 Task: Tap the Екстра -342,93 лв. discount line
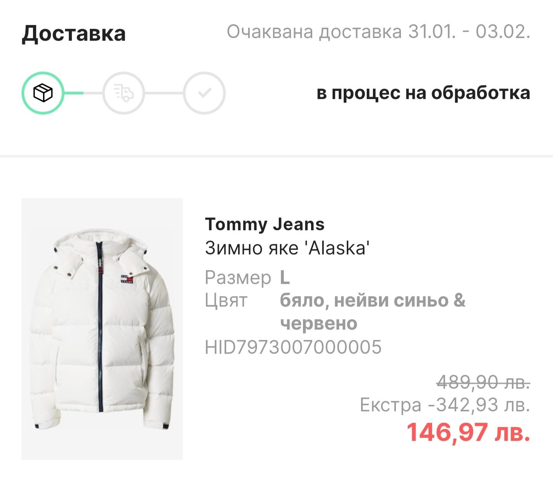click(445, 405)
